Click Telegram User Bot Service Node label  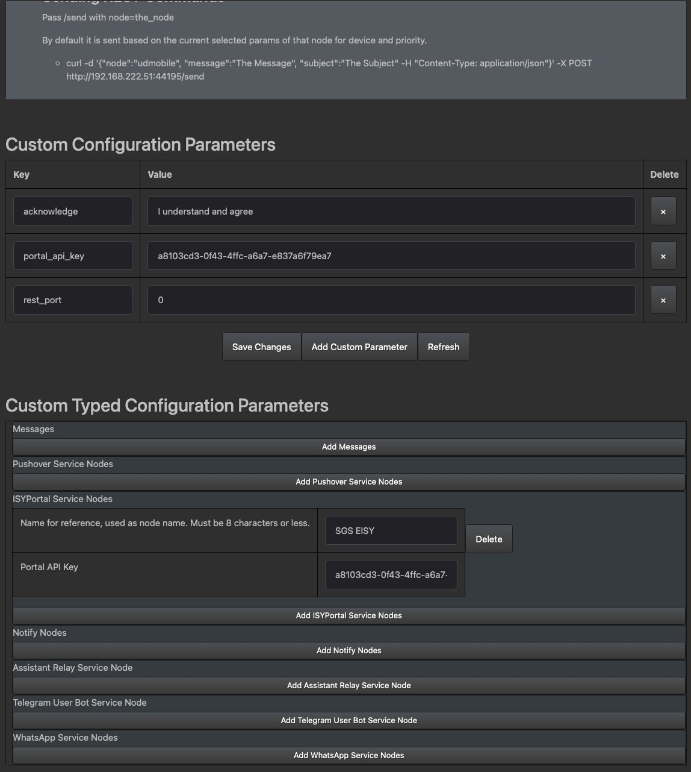pyautogui.click(x=80, y=703)
